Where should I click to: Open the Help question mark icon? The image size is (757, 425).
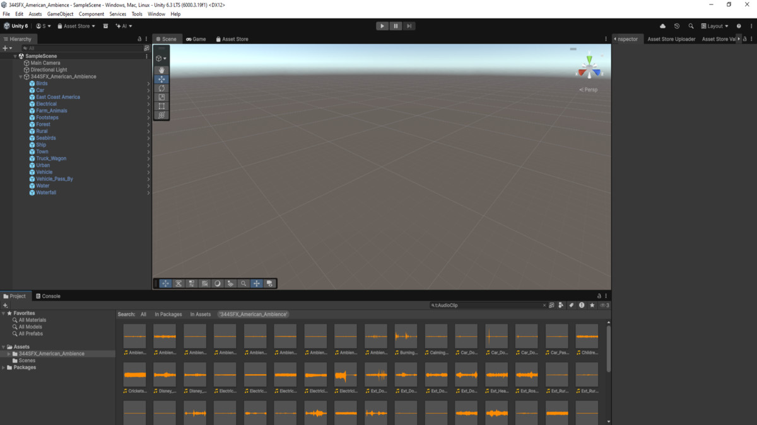739,26
